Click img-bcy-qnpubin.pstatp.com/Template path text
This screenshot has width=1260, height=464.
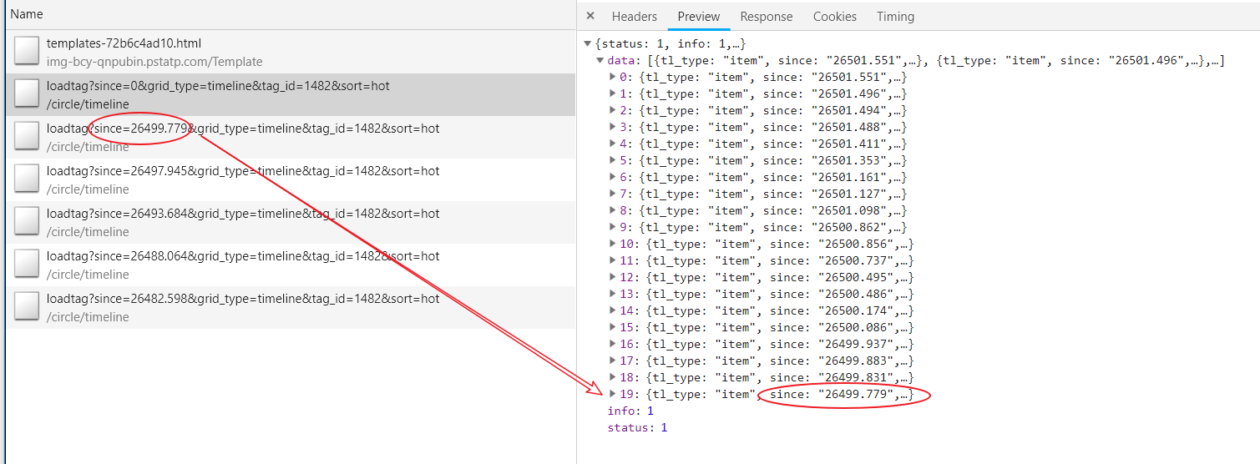[154, 62]
